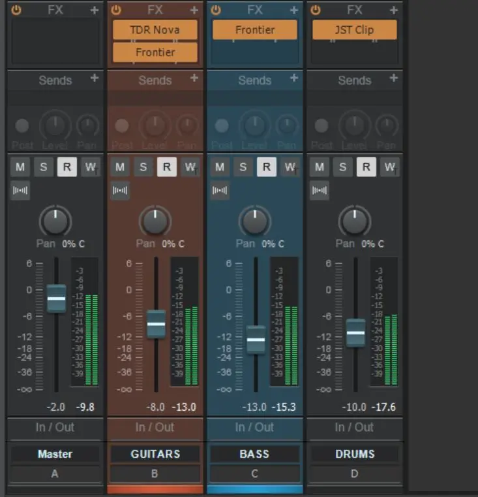Expand In / Out section on BASS
478x497 pixels.
click(254, 427)
